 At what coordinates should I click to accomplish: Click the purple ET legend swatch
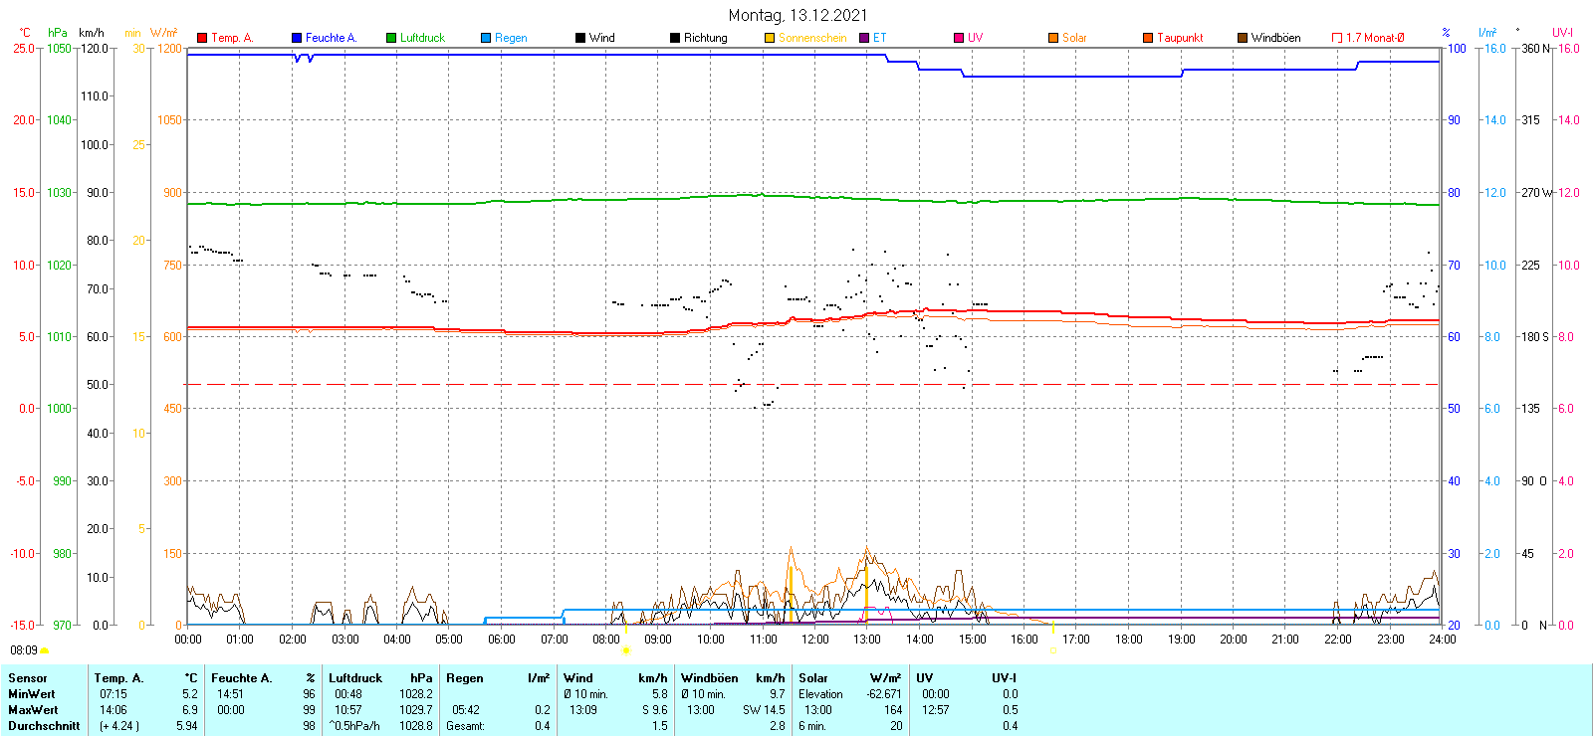[864, 38]
